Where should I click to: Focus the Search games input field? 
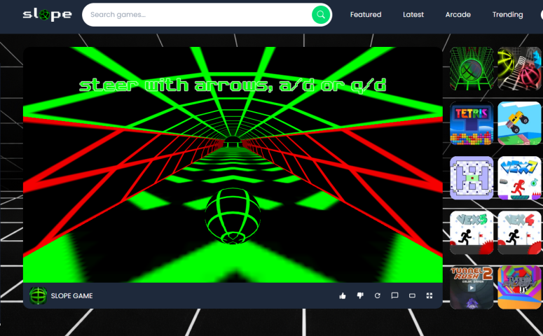pyautogui.click(x=196, y=15)
